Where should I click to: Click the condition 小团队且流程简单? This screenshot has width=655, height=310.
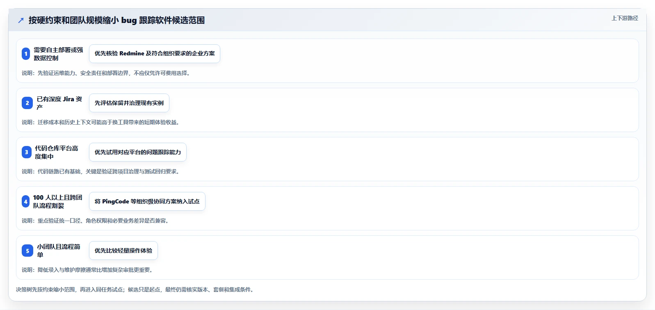[x=59, y=251]
